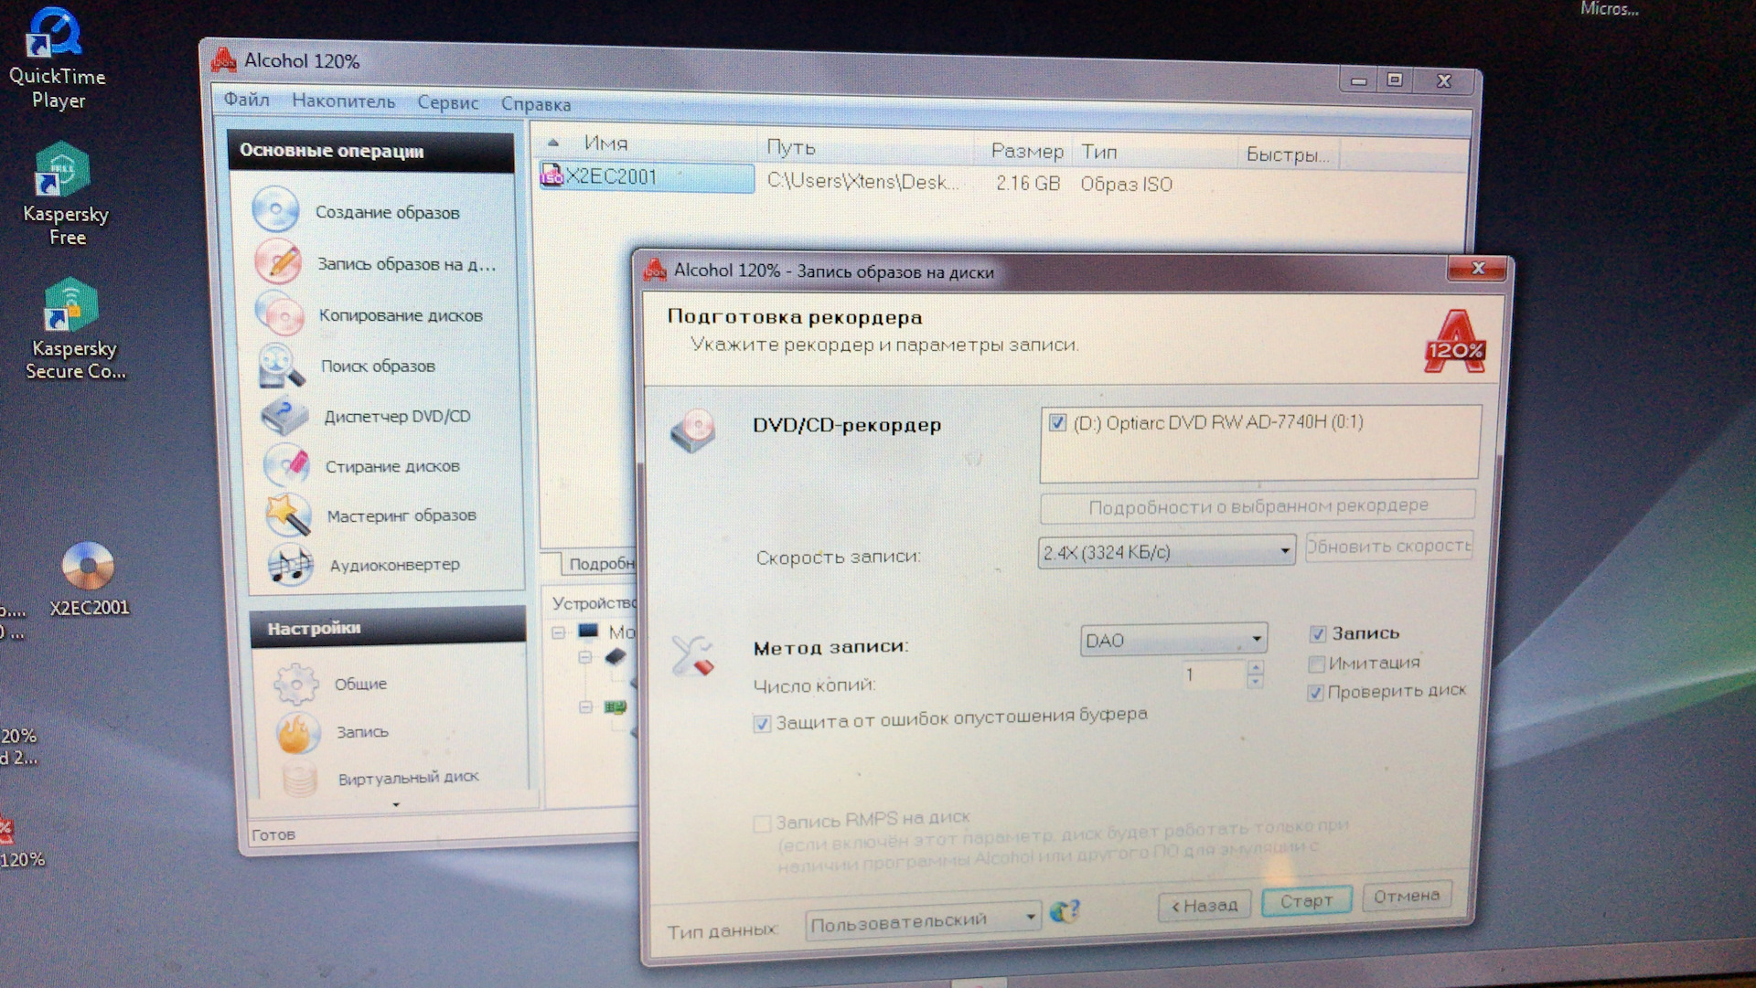
Task: Open the Диспетчер DVD/CD drive icon
Action: (284, 415)
